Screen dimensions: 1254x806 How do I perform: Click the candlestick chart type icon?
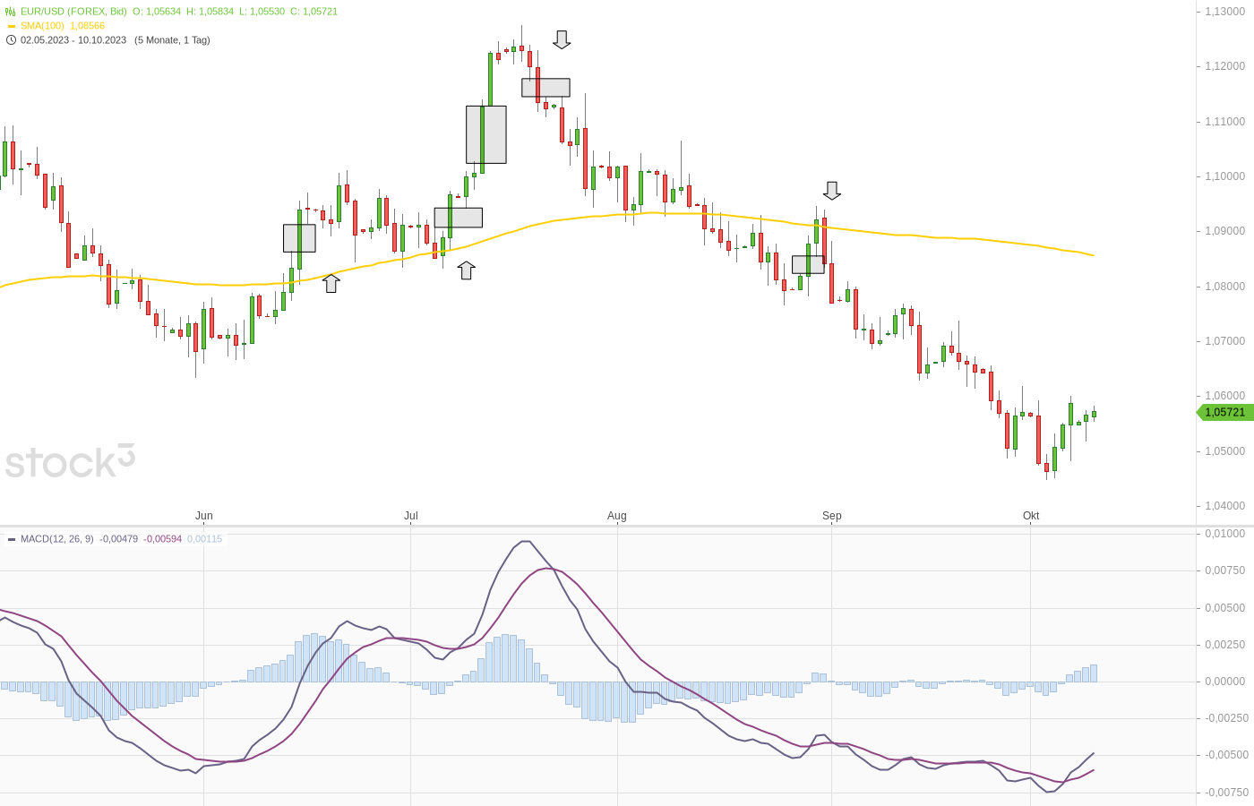pyautogui.click(x=11, y=12)
